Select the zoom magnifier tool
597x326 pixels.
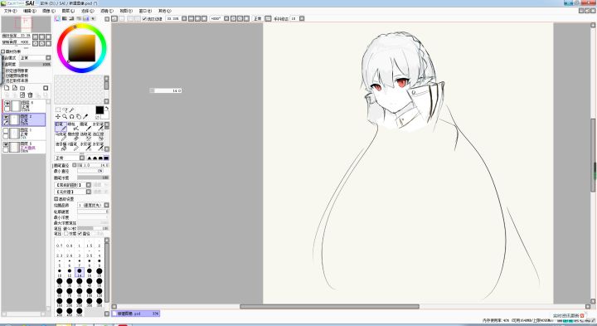pos(65,116)
